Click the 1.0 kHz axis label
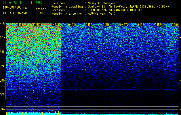Viewport: 181px width, 115px height. tap(3, 52)
